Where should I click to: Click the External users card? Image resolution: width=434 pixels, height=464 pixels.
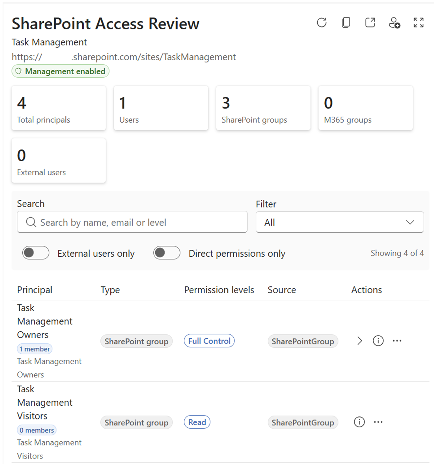tap(59, 160)
